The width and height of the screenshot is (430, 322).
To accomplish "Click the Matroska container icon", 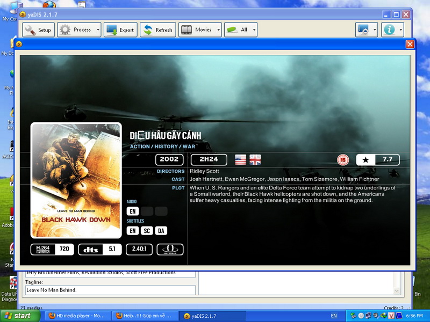I will coord(170,249).
